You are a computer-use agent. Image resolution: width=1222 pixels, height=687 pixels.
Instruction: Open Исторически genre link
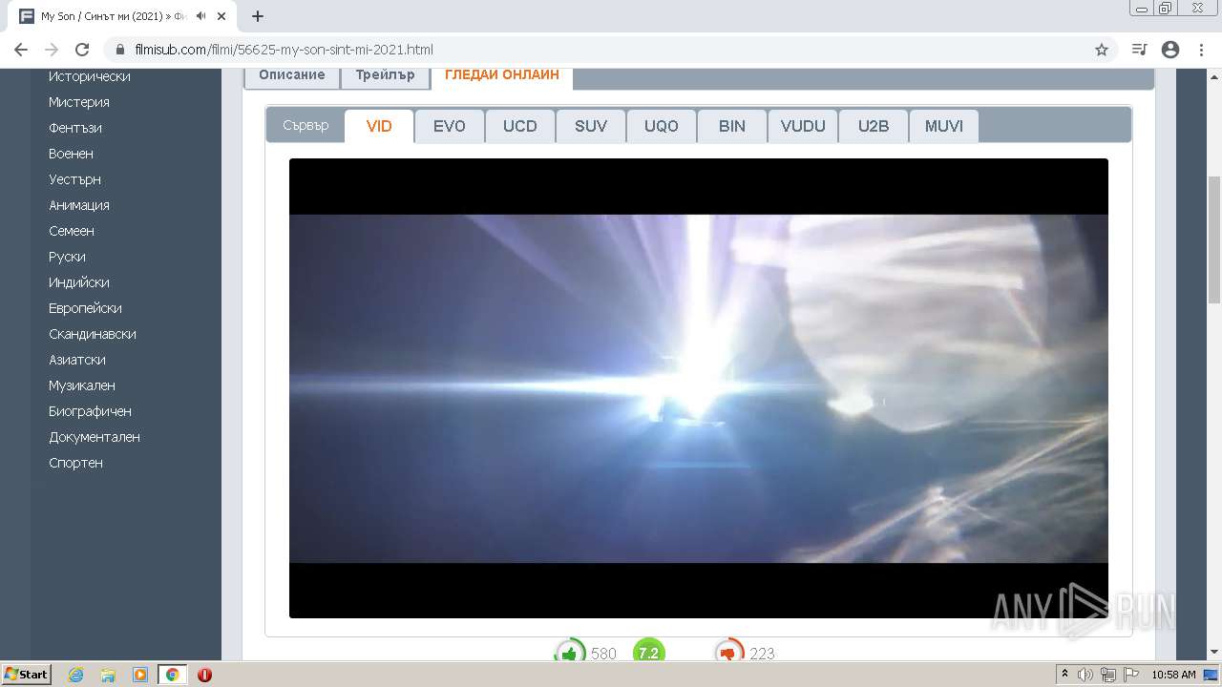[x=90, y=76]
